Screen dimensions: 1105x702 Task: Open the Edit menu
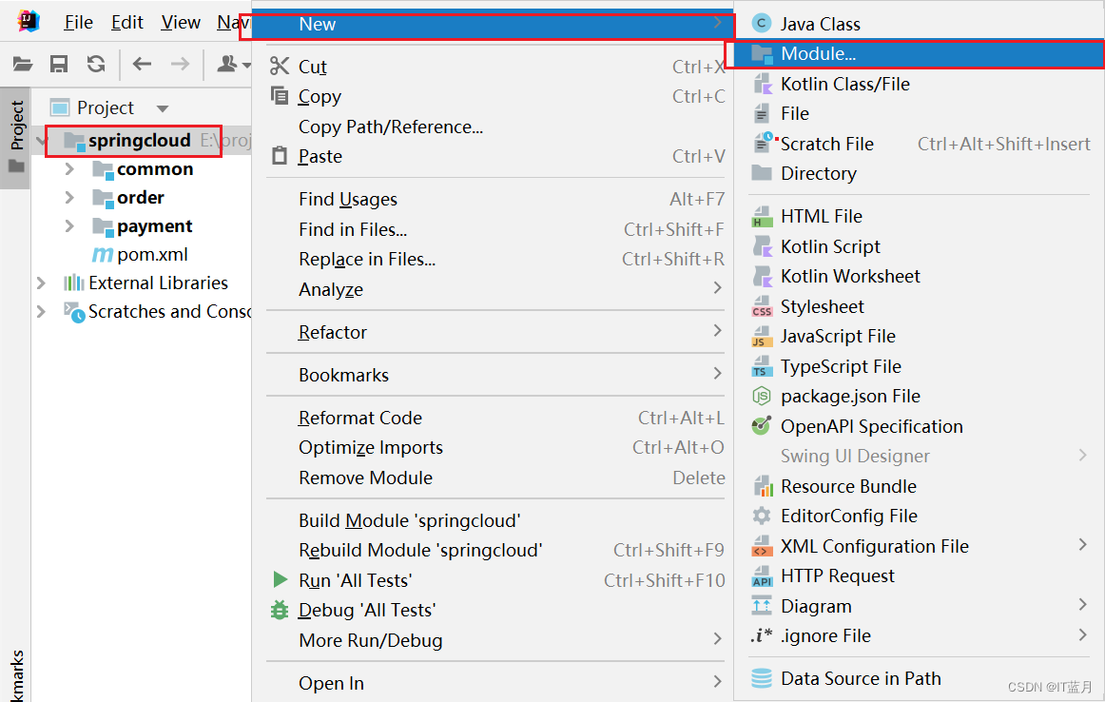[126, 21]
